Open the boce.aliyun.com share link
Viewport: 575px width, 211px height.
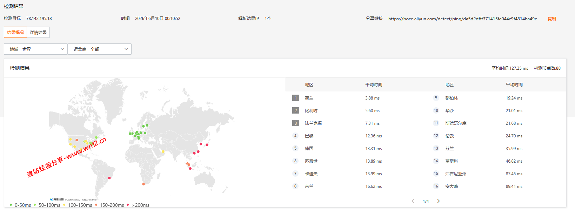click(x=463, y=19)
